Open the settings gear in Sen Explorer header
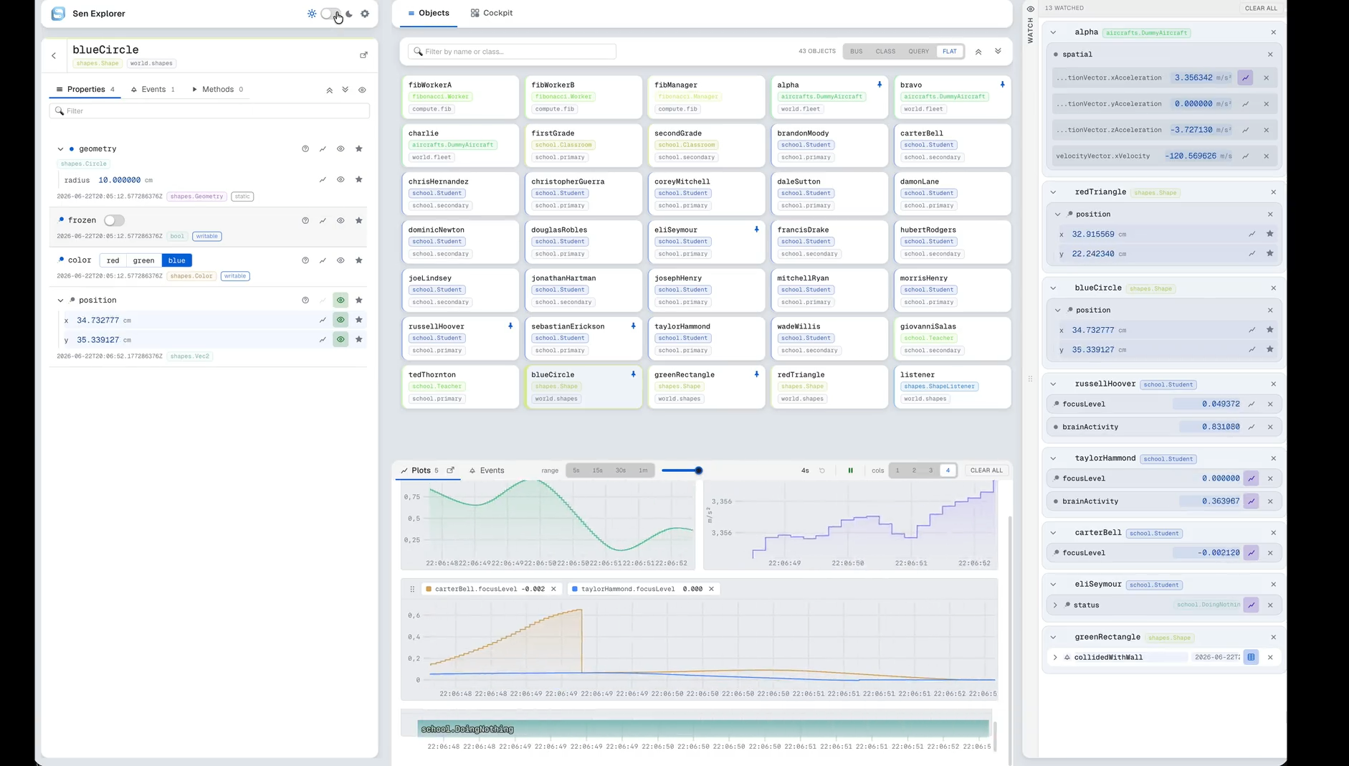Viewport: 1349px width, 766px height. (x=365, y=14)
